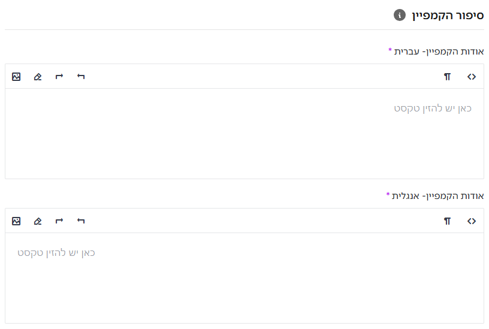Click the required asterisk next to אנגלית label
The image size is (489, 329).
(x=388, y=194)
